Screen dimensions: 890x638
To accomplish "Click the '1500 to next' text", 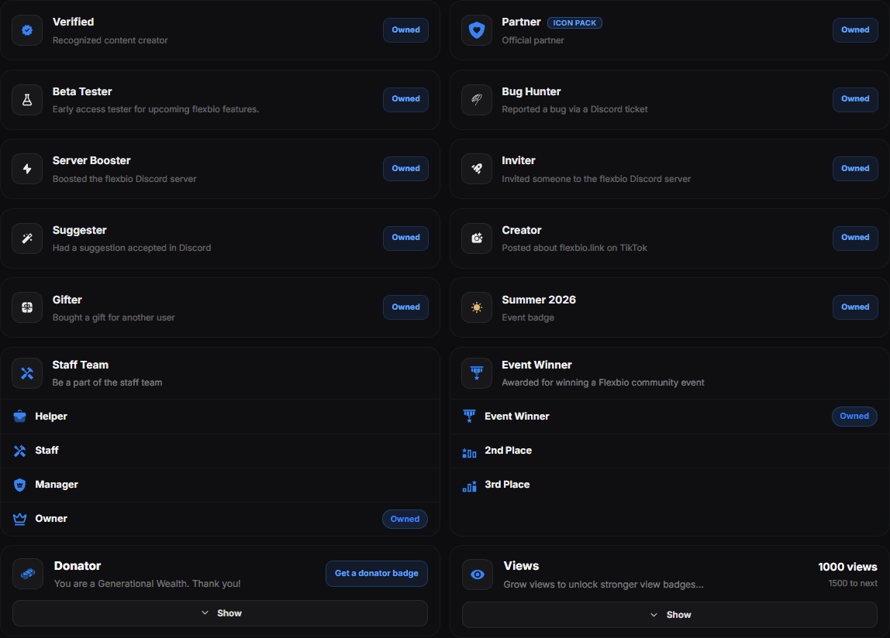I will (x=853, y=583).
